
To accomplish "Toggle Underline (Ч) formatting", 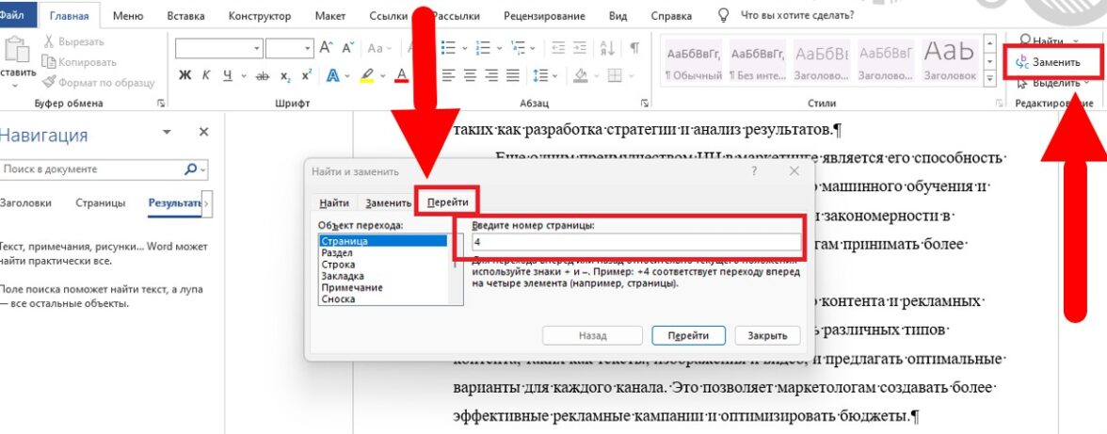I will (228, 74).
